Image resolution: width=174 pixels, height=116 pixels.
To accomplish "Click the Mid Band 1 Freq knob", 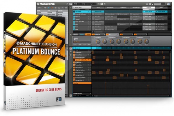I will coord(112,41).
